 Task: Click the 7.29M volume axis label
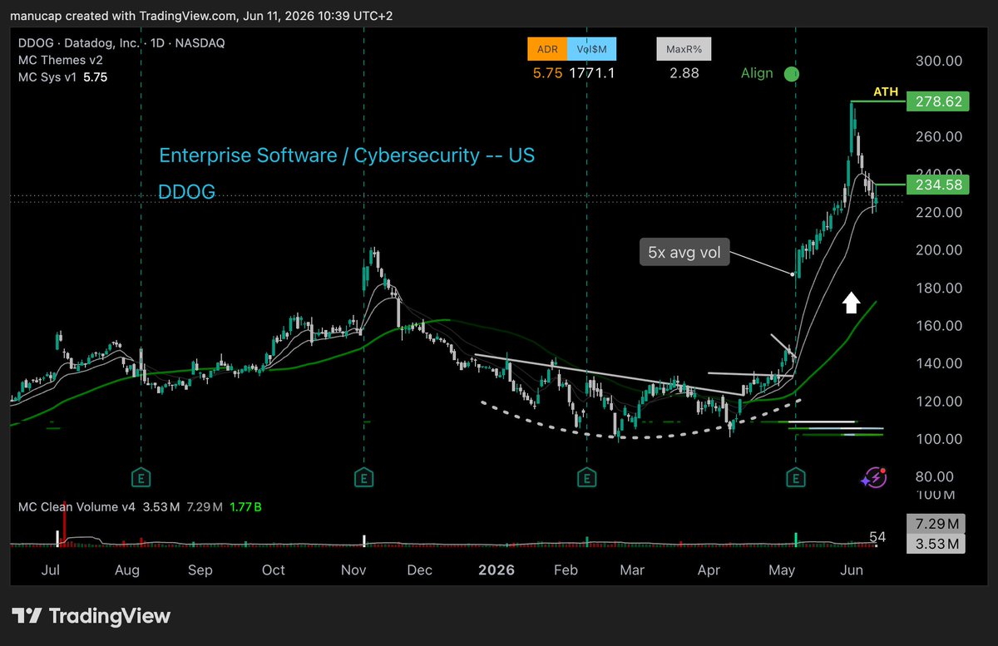tap(937, 524)
